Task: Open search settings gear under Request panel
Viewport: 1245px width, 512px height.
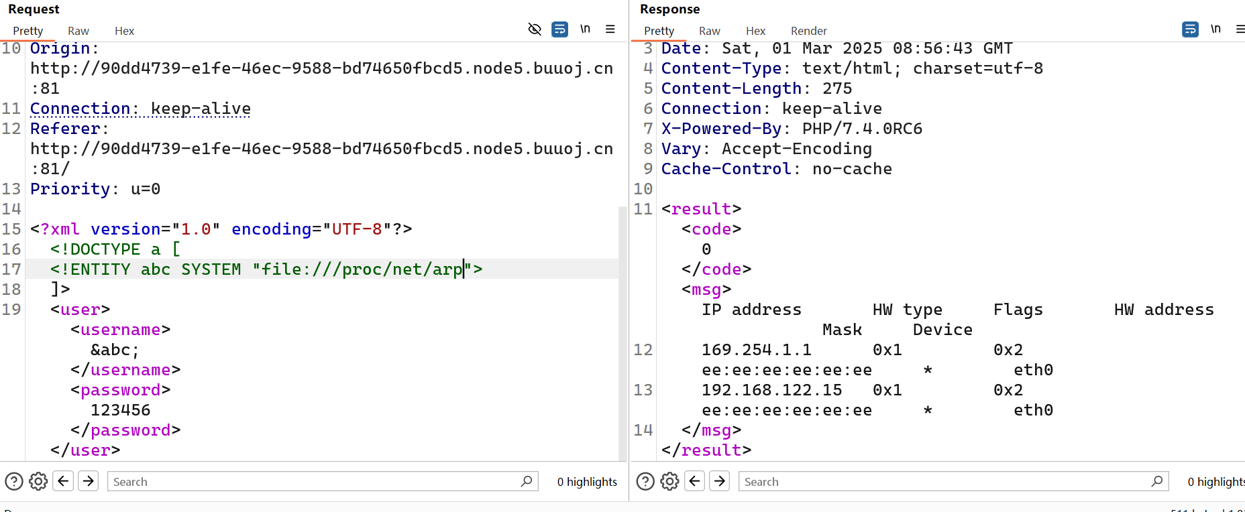Action: (x=38, y=481)
